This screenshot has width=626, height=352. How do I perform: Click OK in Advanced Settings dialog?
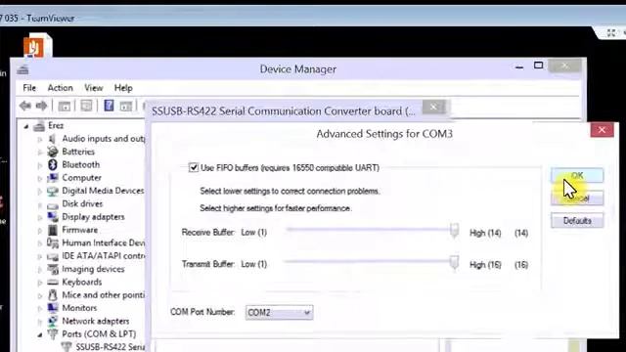click(x=577, y=175)
